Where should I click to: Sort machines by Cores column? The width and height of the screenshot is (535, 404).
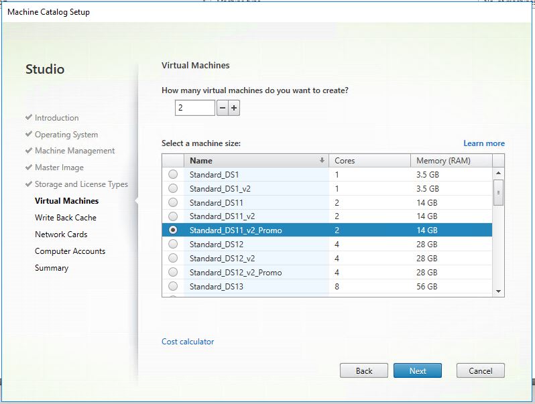tap(369, 161)
